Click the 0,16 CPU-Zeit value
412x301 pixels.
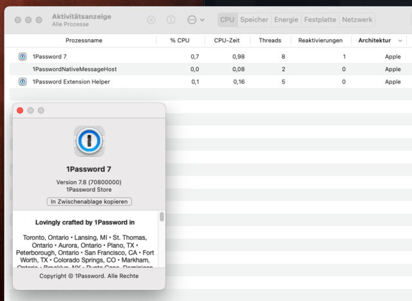(x=239, y=82)
